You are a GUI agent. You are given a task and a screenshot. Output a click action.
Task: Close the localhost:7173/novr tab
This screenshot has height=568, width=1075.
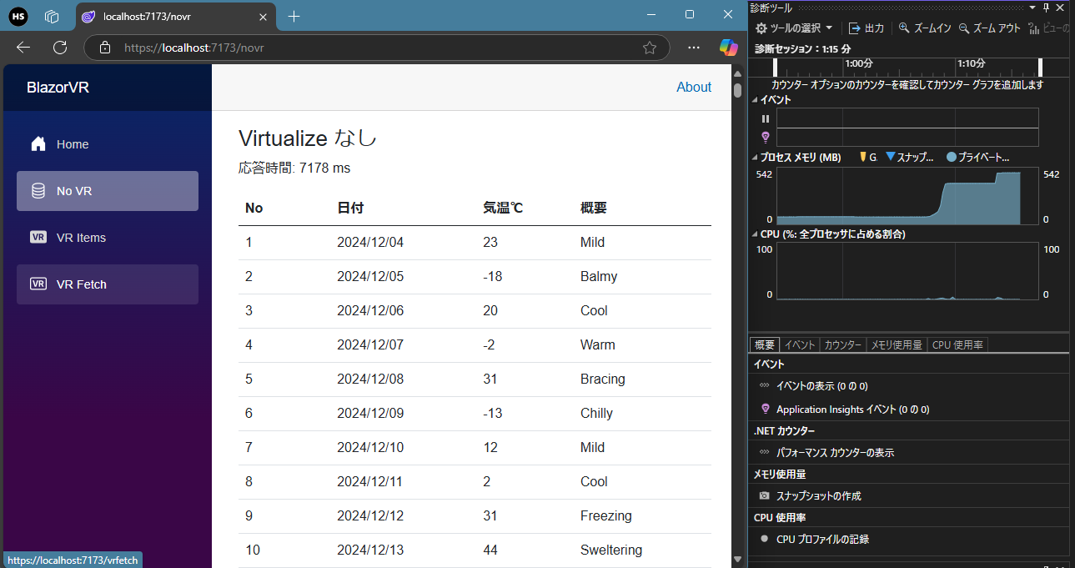pyautogui.click(x=264, y=16)
